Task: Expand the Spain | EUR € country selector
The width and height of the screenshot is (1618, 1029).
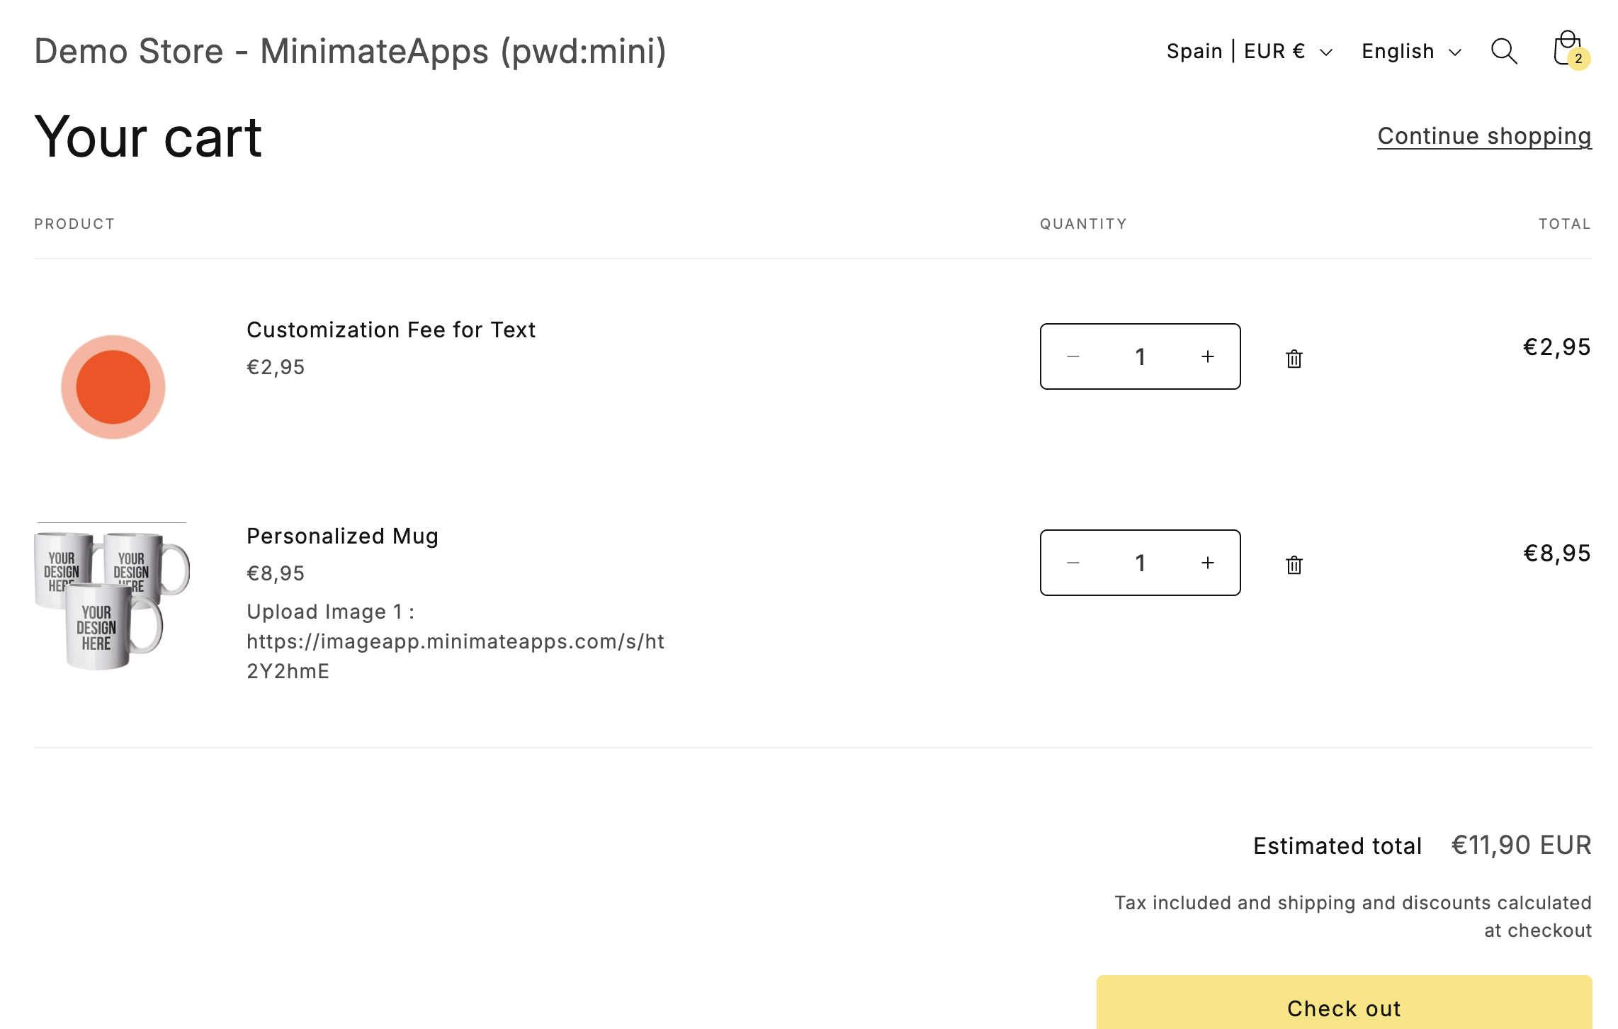Action: (1250, 52)
